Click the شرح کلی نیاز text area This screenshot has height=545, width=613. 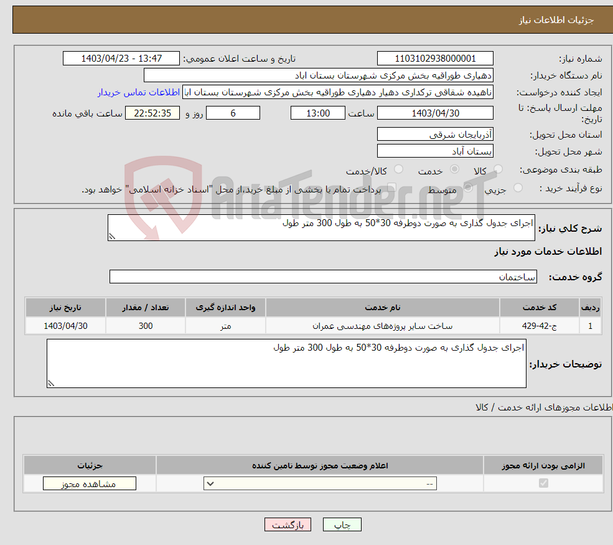coord(321,227)
